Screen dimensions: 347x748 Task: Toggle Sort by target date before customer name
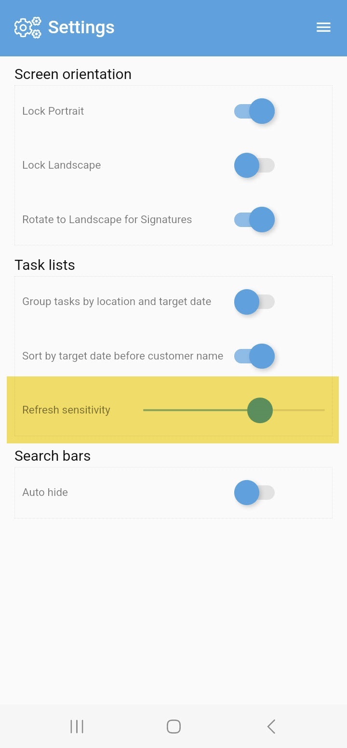254,356
